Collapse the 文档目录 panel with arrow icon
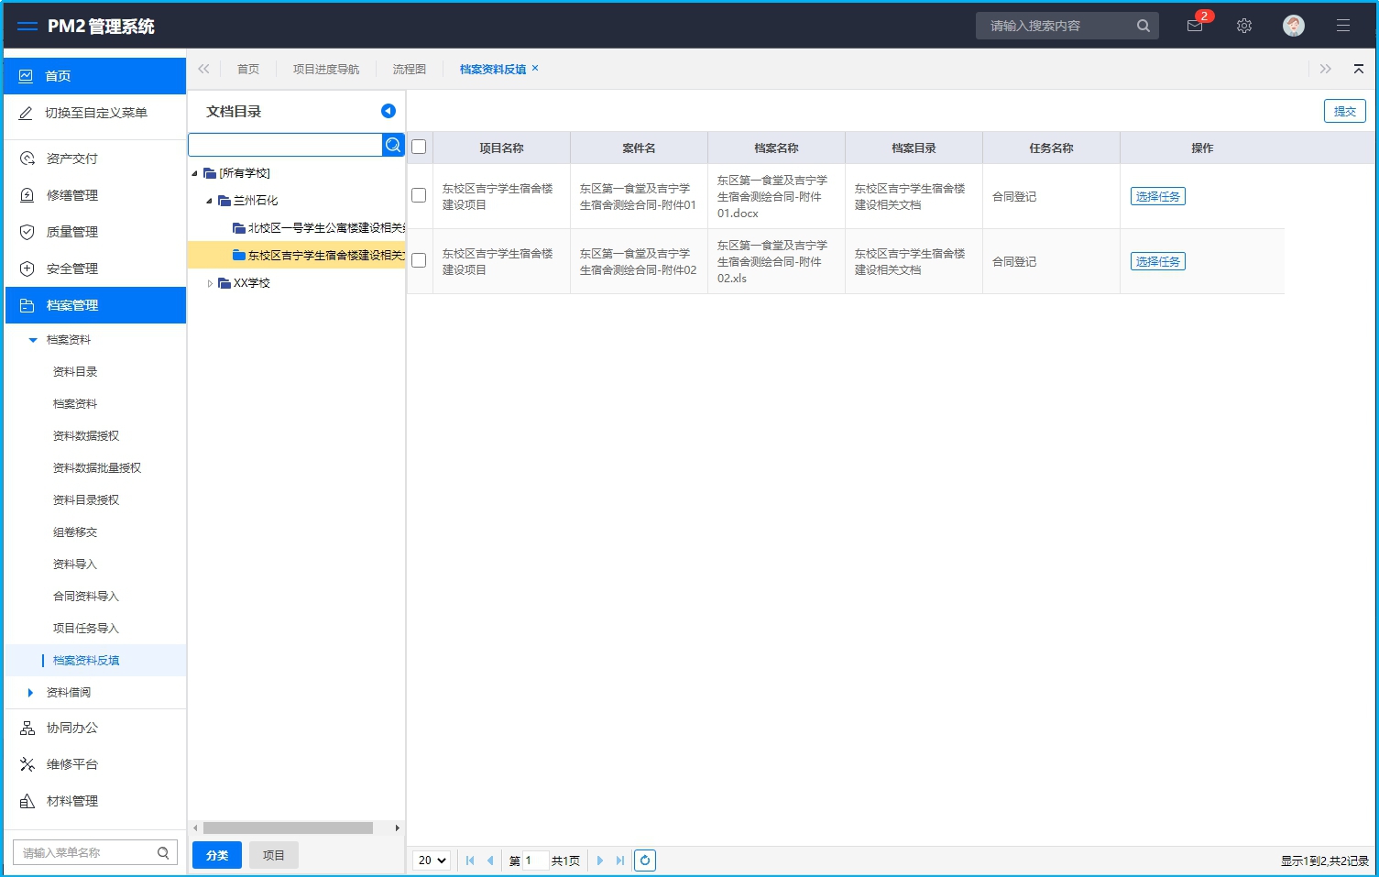This screenshot has height=877, width=1379. 389,111
